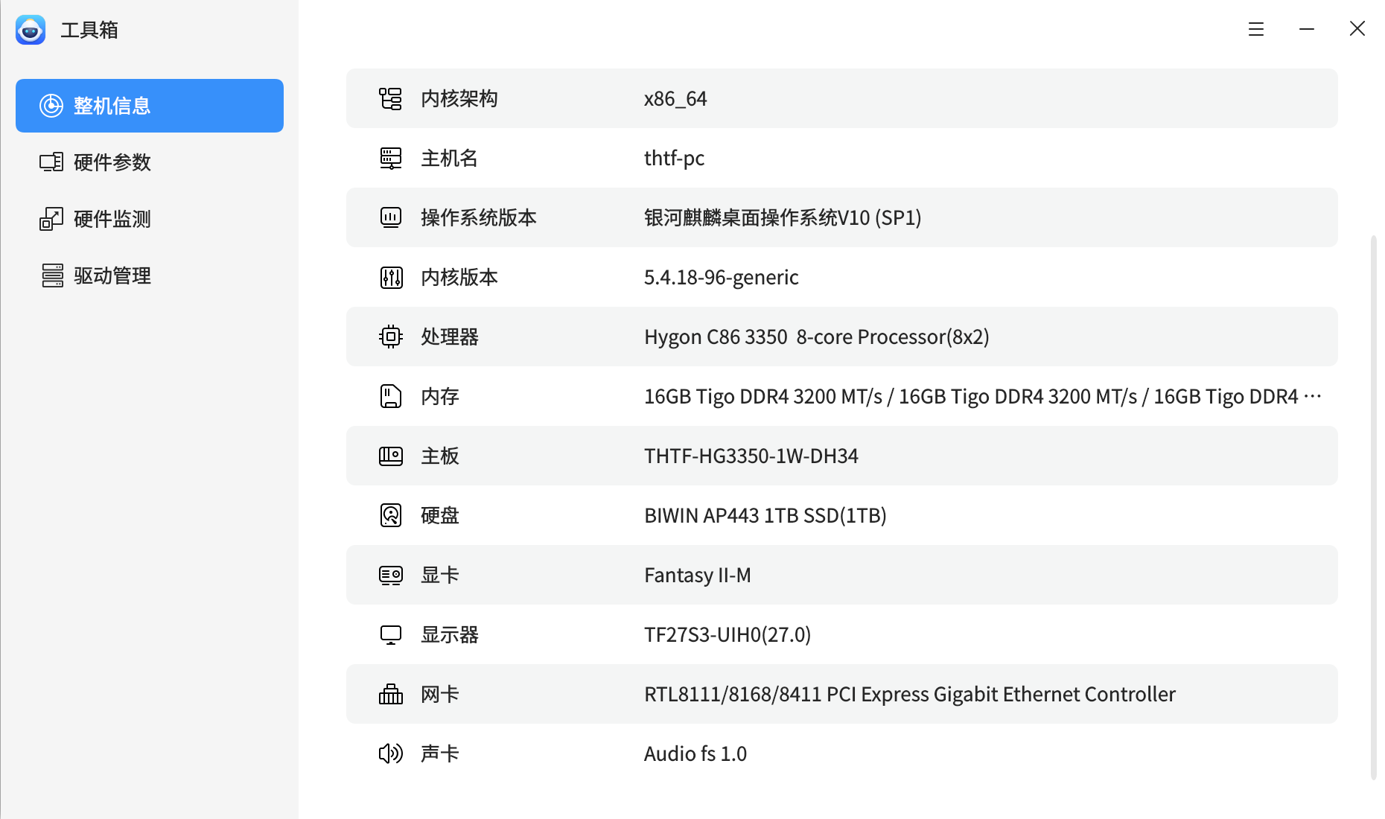
Task: Click the 显卡 graphics card icon
Action: pyautogui.click(x=390, y=575)
